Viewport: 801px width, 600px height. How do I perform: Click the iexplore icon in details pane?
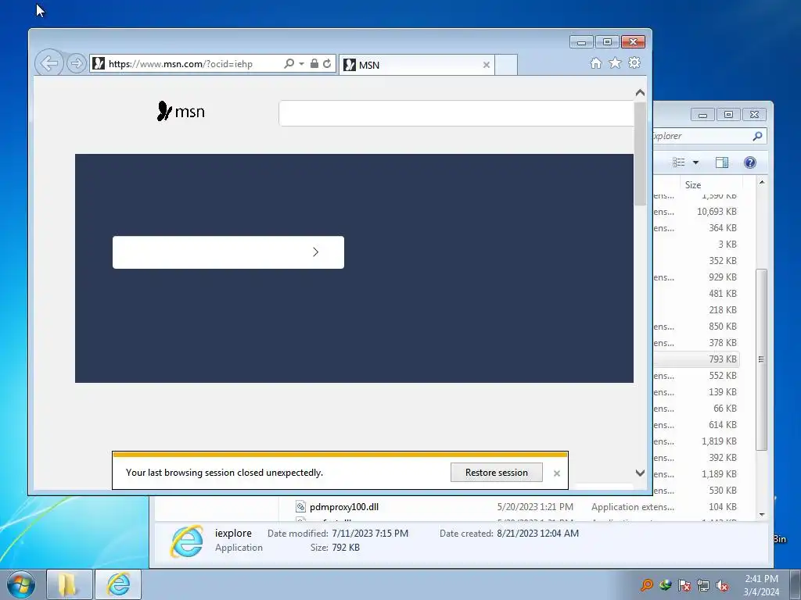(x=186, y=541)
